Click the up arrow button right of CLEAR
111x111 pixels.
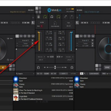pyautogui.click(x=52, y=74)
